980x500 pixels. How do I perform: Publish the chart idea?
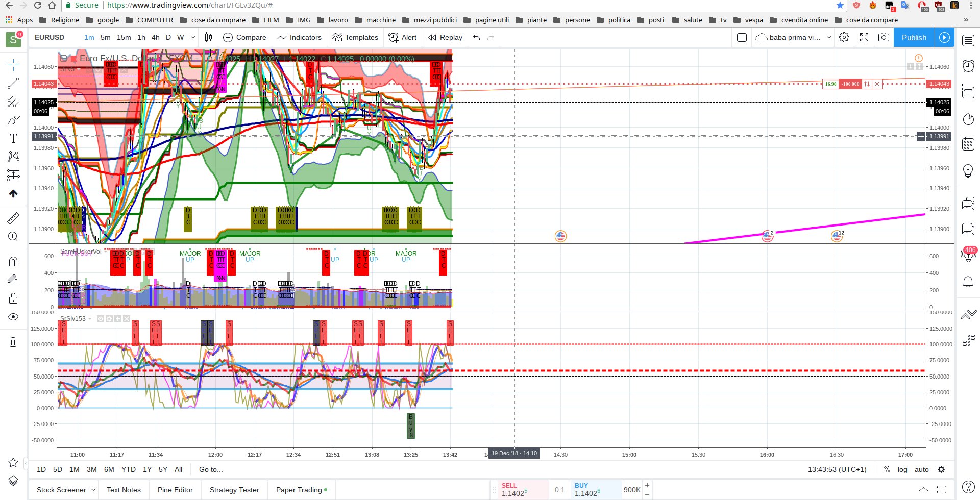pyautogui.click(x=914, y=37)
